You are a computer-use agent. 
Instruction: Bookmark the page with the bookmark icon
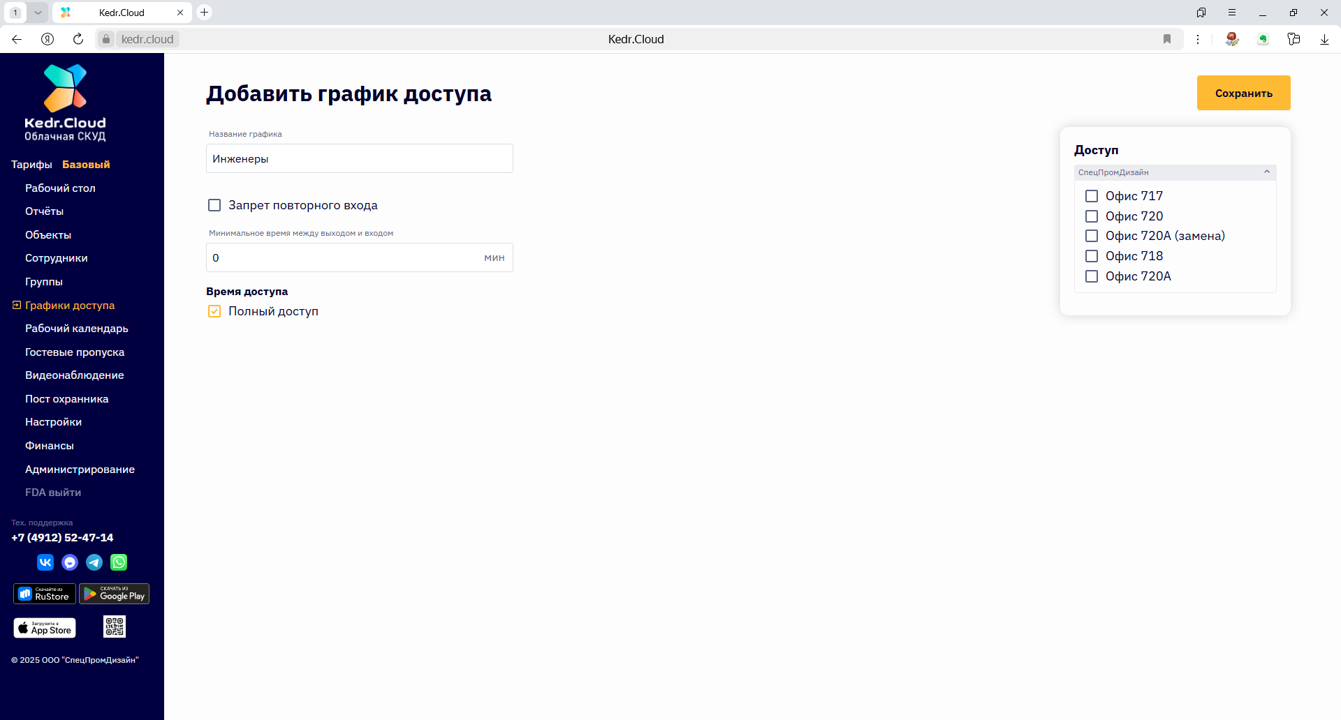(1167, 39)
